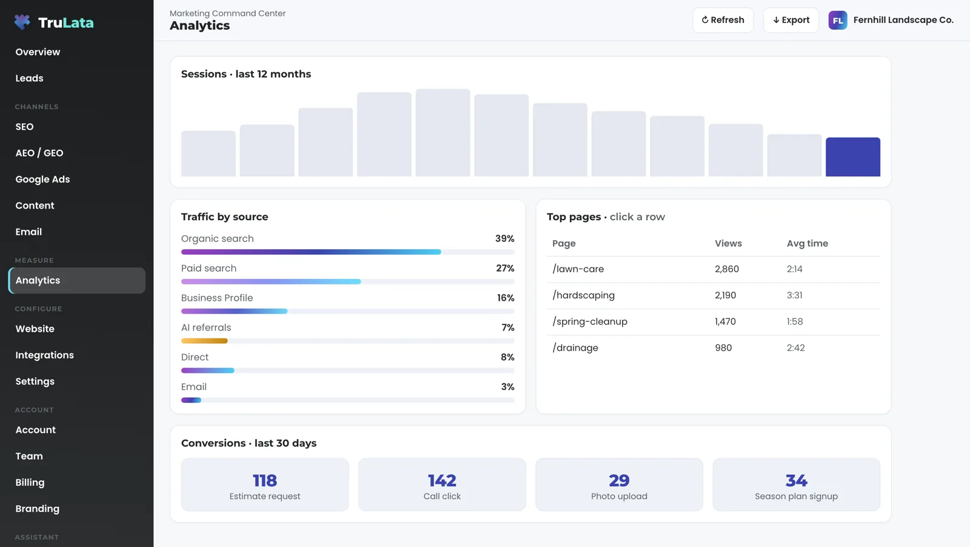Go to Integrations page
Image resolution: width=970 pixels, height=547 pixels.
[76, 355]
